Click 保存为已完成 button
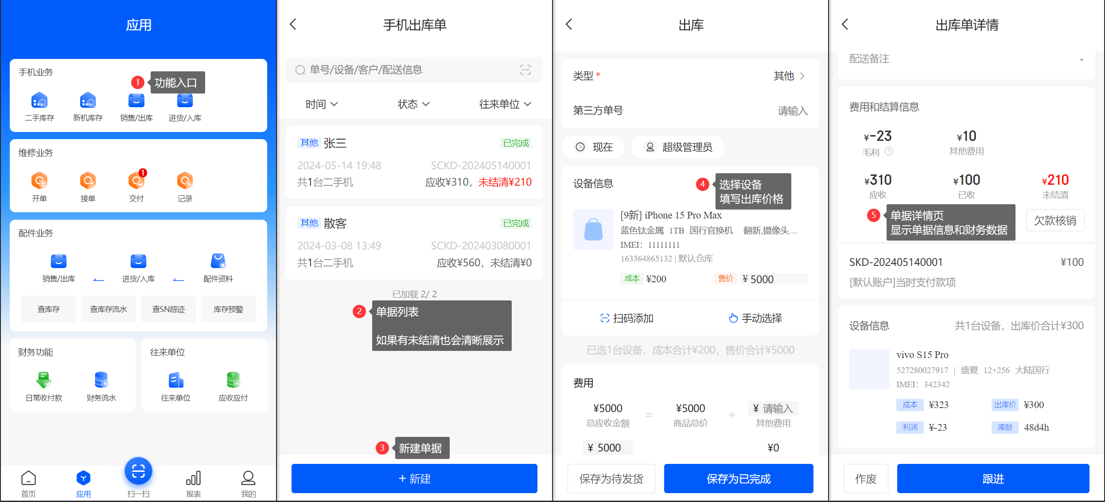 (739, 479)
